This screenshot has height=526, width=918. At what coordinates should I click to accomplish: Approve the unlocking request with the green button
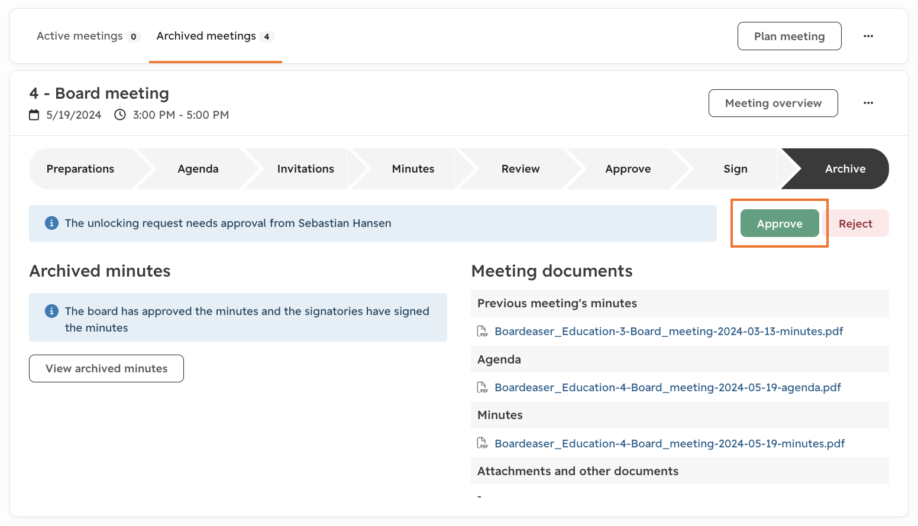pyautogui.click(x=780, y=223)
